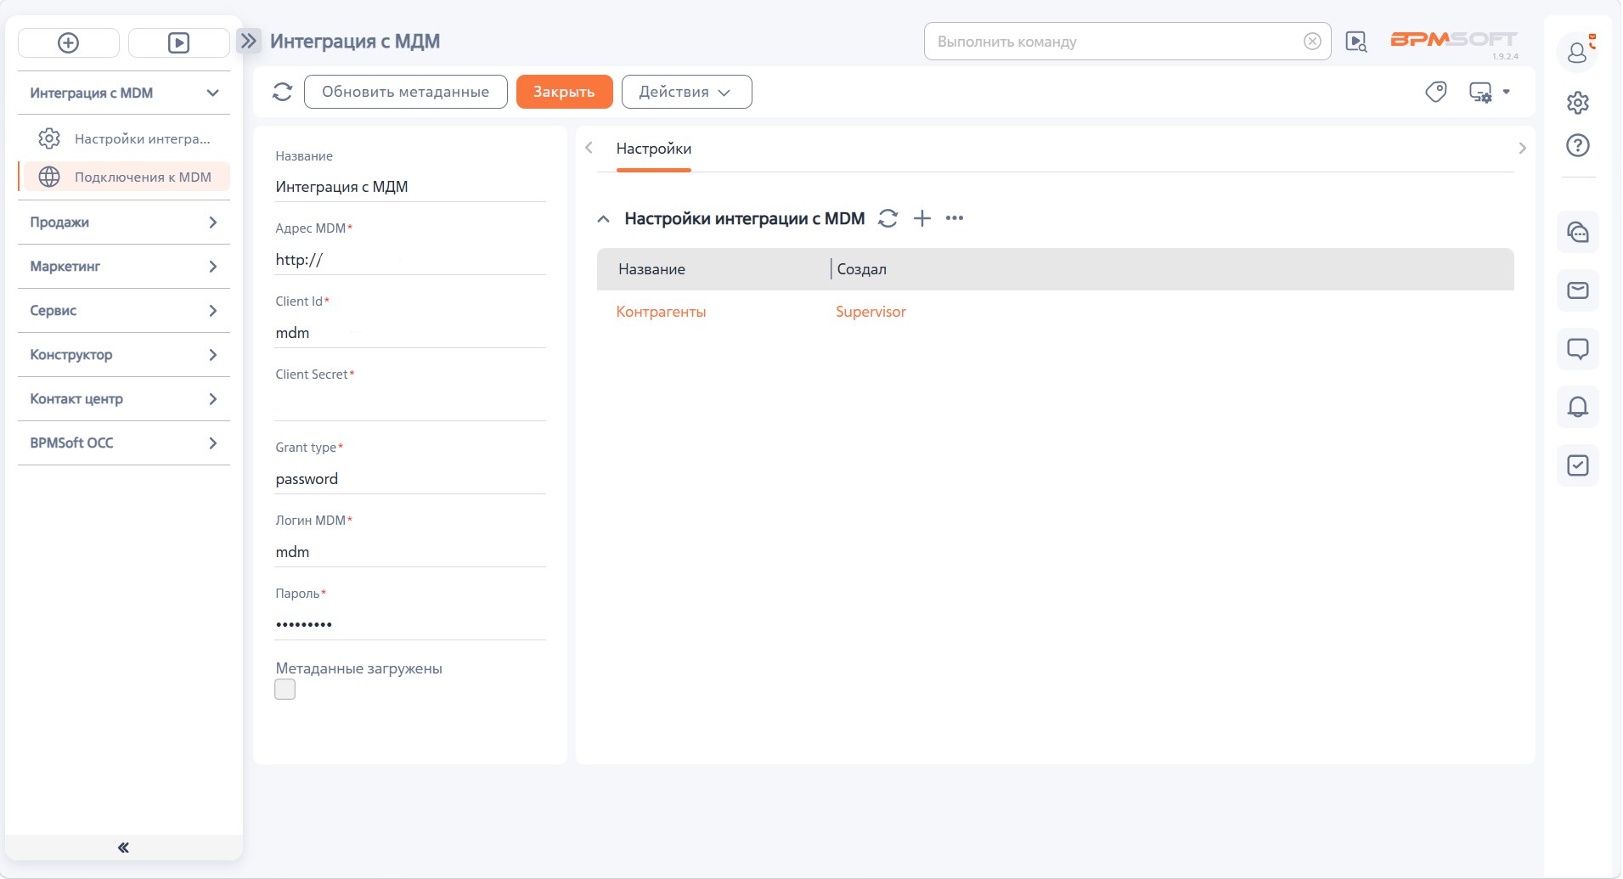This screenshot has height=879, width=1623.
Task: Expand the Конструктор section
Action: (124, 355)
